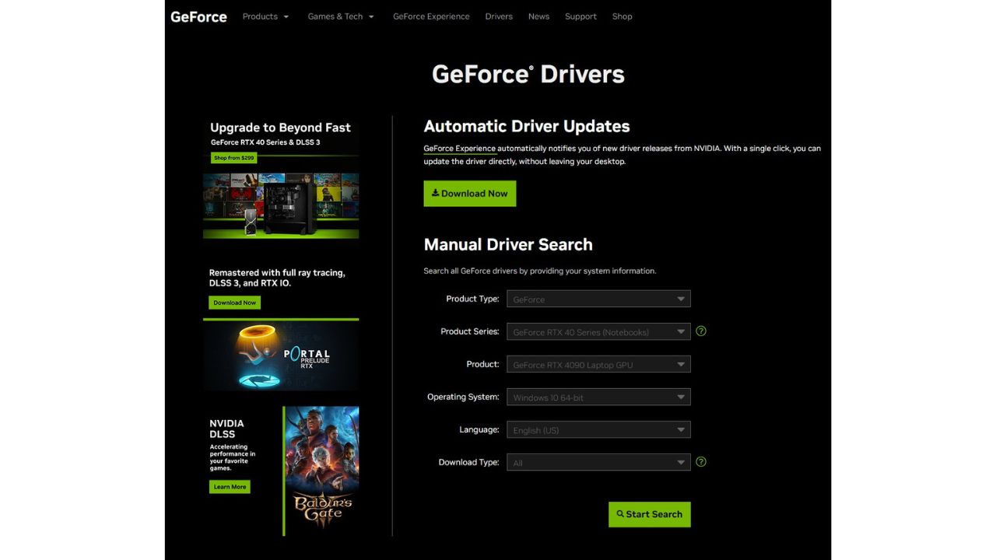
Task: Go to GeForce Experience nav item
Action: (431, 16)
